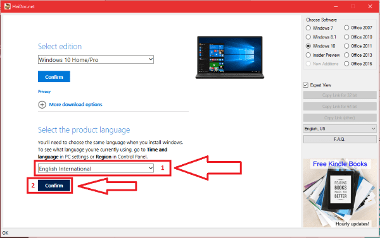Image resolution: width=380 pixels, height=238 pixels.
Task: Click the Free Kindle Books advertisement
Action: click(339, 193)
